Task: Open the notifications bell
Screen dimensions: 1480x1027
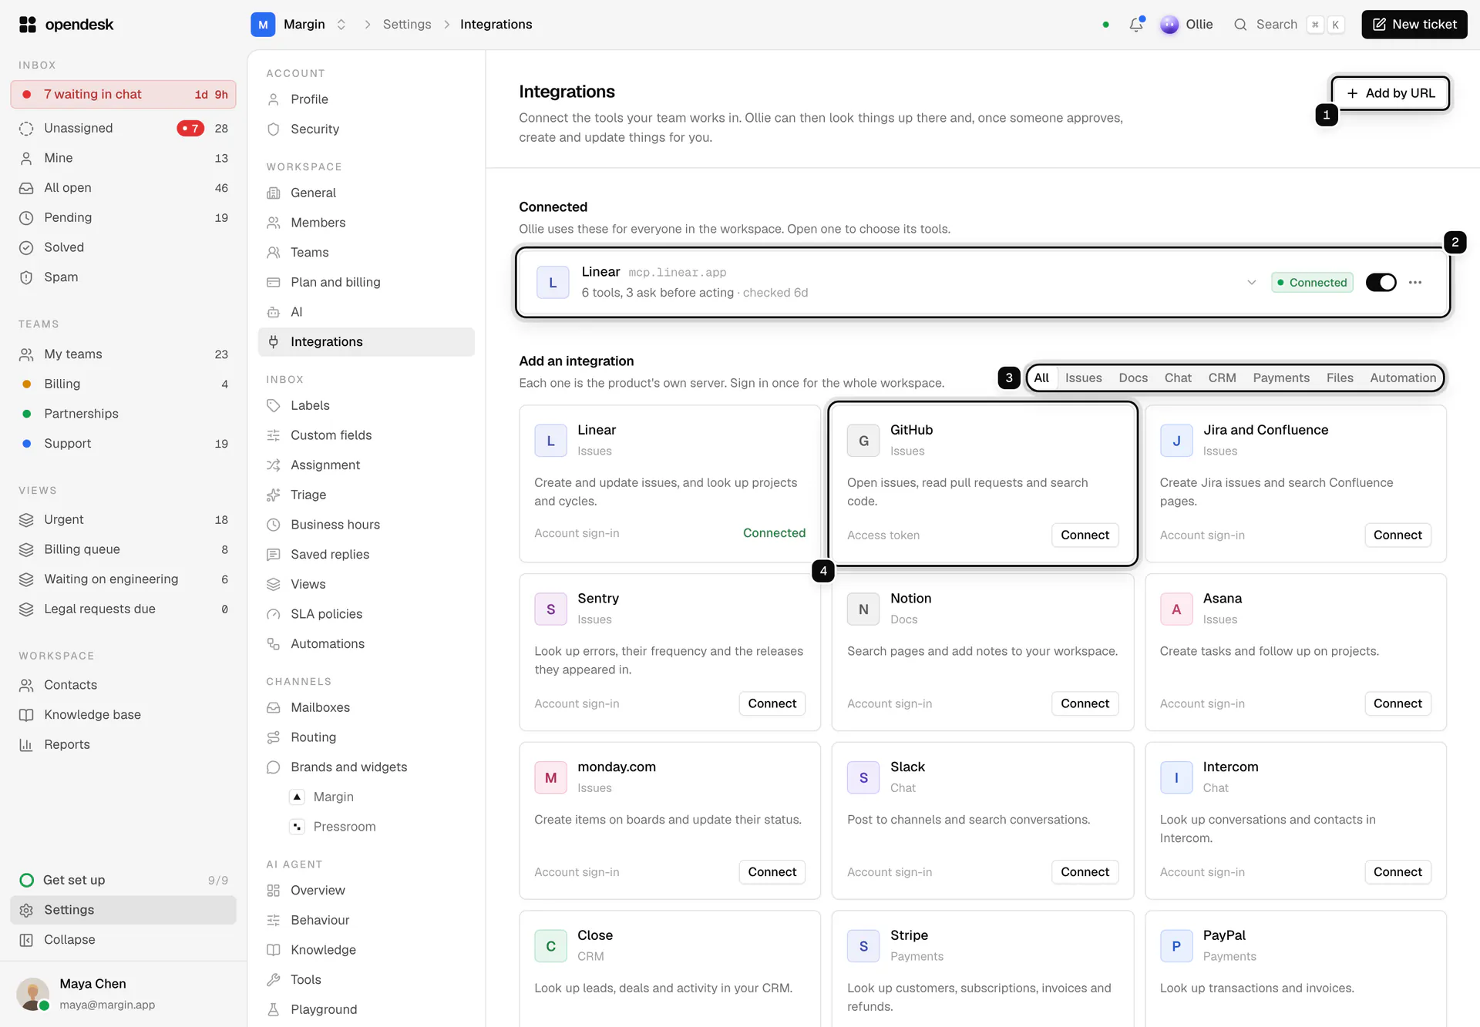Action: click(1136, 25)
